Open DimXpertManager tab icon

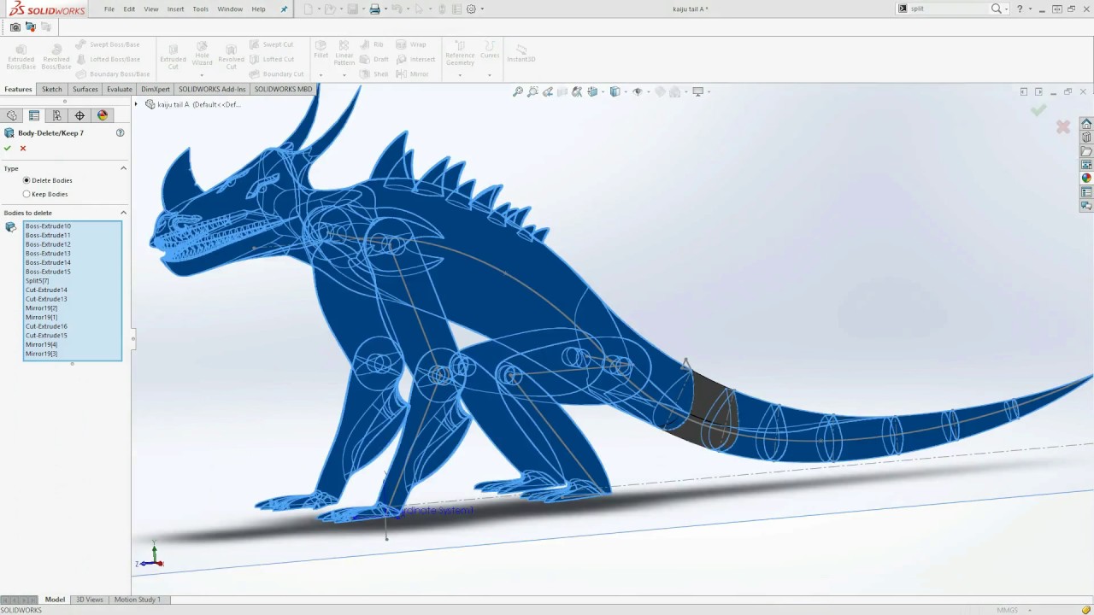point(79,115)
